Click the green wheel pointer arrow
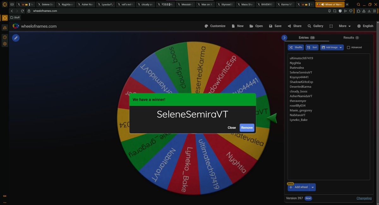This screenshot has width=379, height=205. [x=272, y=118]
